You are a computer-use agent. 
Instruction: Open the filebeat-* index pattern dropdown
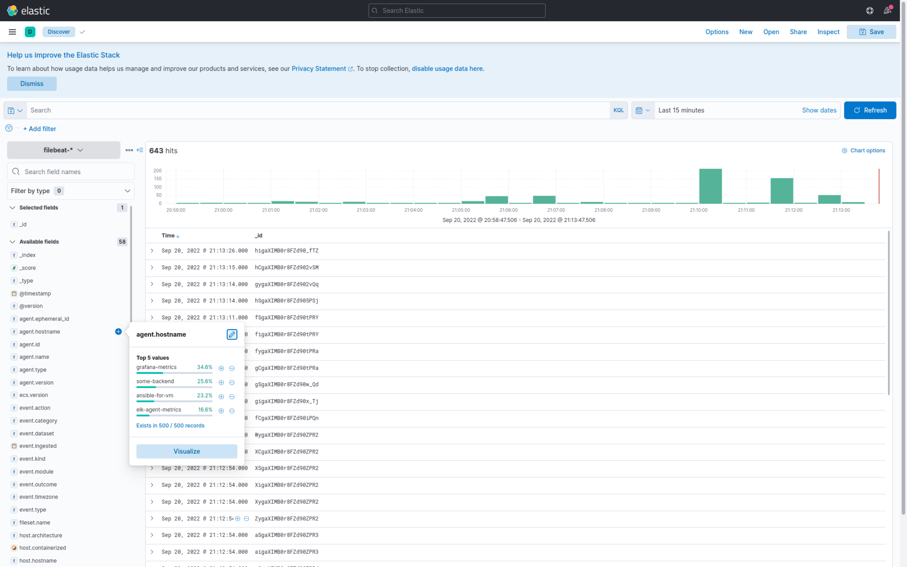(x=64, y=150)
